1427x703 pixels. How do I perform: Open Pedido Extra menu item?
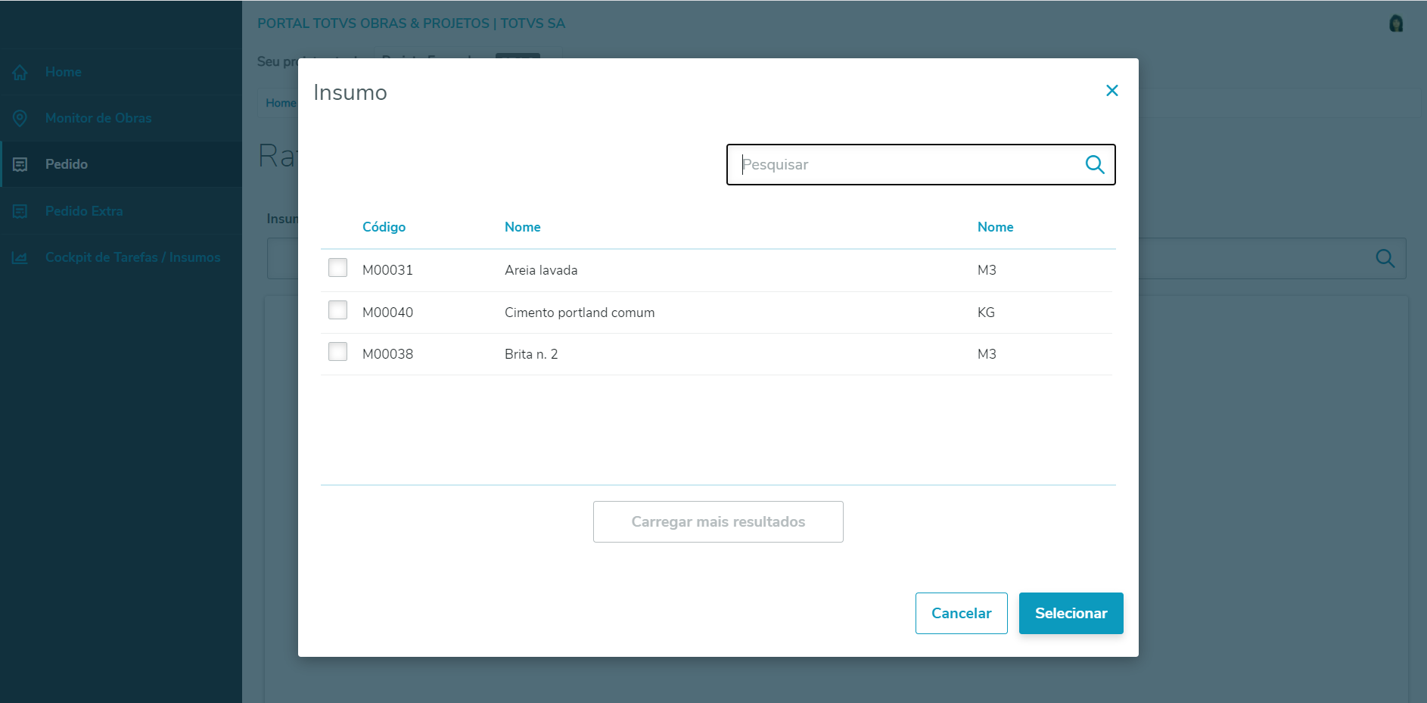pos(84,211)
